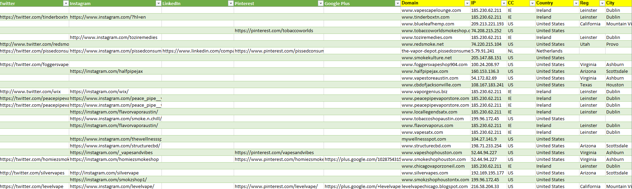The height and width of the screenshot is (189, 632).
Task: Select the pinterest.com/tobaccoworlds cell
Action: pyautogui.click(x=279, y=30)
